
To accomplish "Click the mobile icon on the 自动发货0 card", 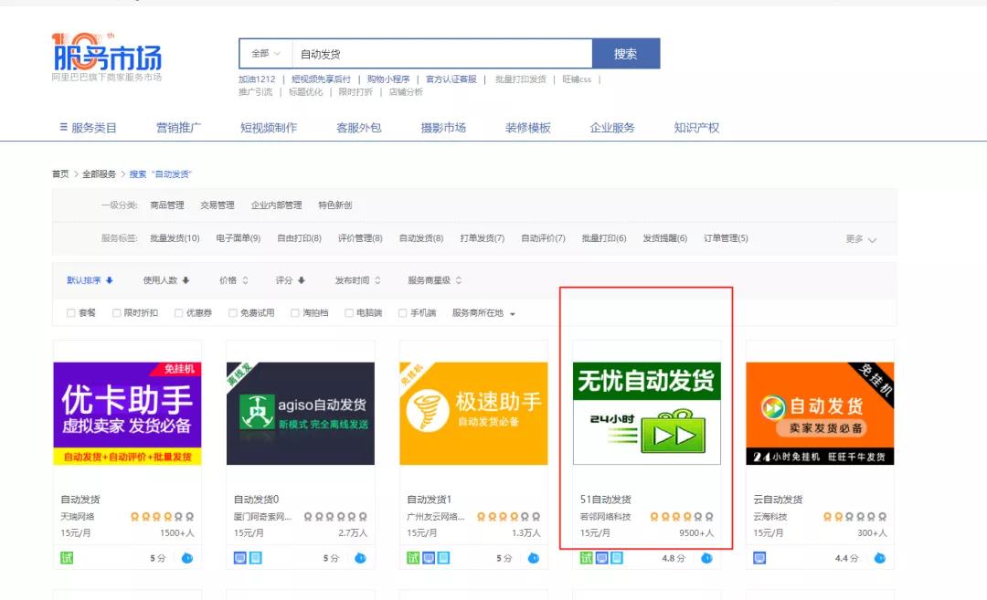I will pos(256,558).
